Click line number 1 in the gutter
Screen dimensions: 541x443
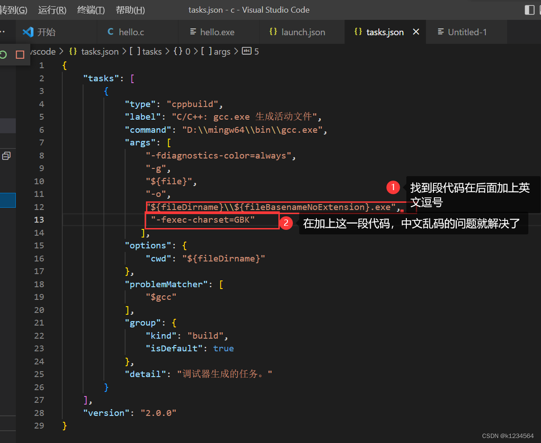click(x=42, y=65)
